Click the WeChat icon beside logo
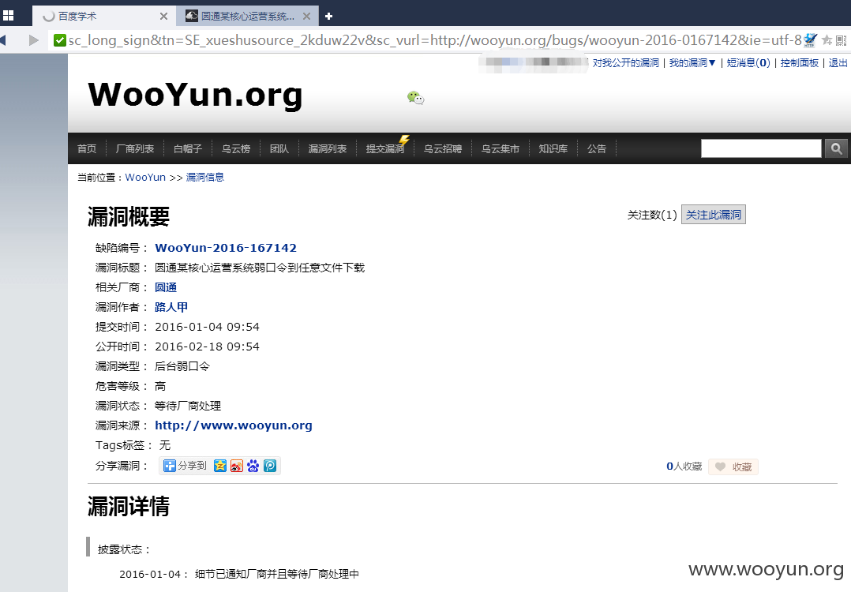 [416, 98]
